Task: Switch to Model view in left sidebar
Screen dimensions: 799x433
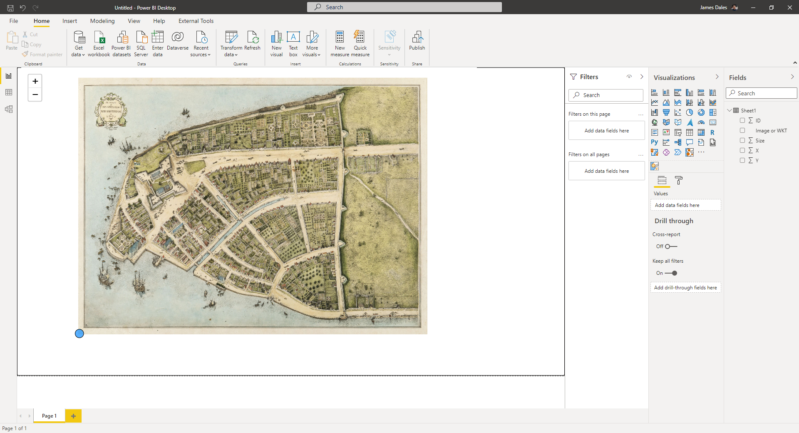Action: [x=9, y=109]
